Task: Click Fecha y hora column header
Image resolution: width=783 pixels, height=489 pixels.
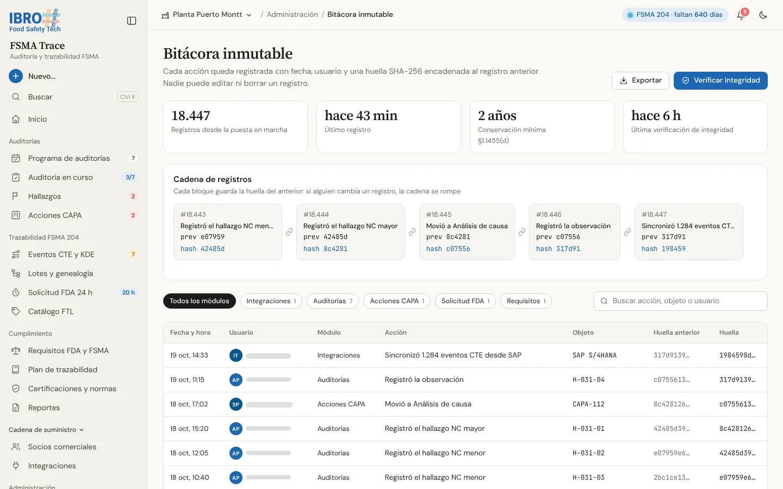Action: (x=190, y=333)
